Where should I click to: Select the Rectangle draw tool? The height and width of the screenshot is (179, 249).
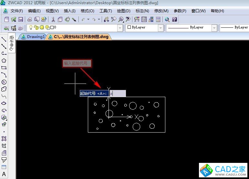click(x=4, y=68)
